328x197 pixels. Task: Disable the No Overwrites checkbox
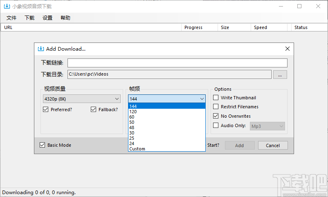point(216,116)
